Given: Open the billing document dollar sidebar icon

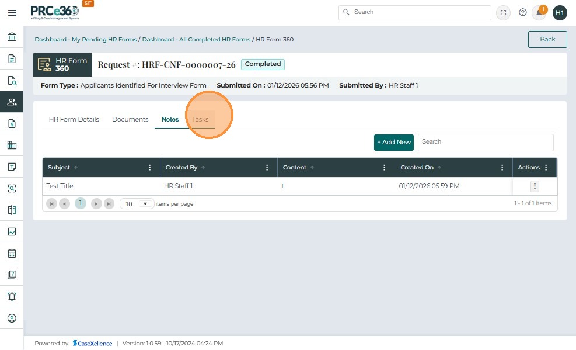Looking at the screenshot, I should (x=12, y=123).
